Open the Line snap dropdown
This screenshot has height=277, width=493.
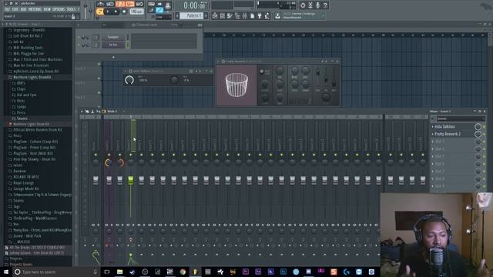(163, 17)
